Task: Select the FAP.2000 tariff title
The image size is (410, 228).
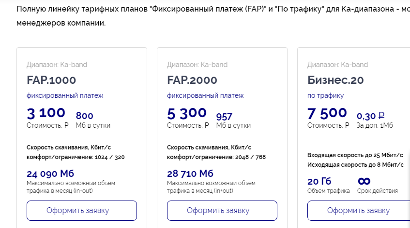Action: click(x=192, y=80)
